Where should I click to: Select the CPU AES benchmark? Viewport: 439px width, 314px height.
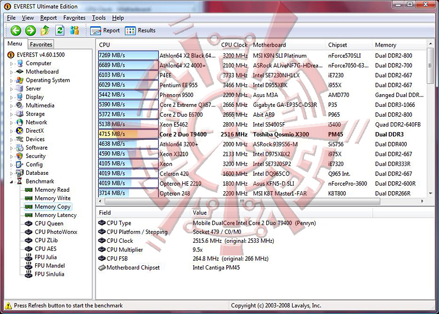(46, 249)
